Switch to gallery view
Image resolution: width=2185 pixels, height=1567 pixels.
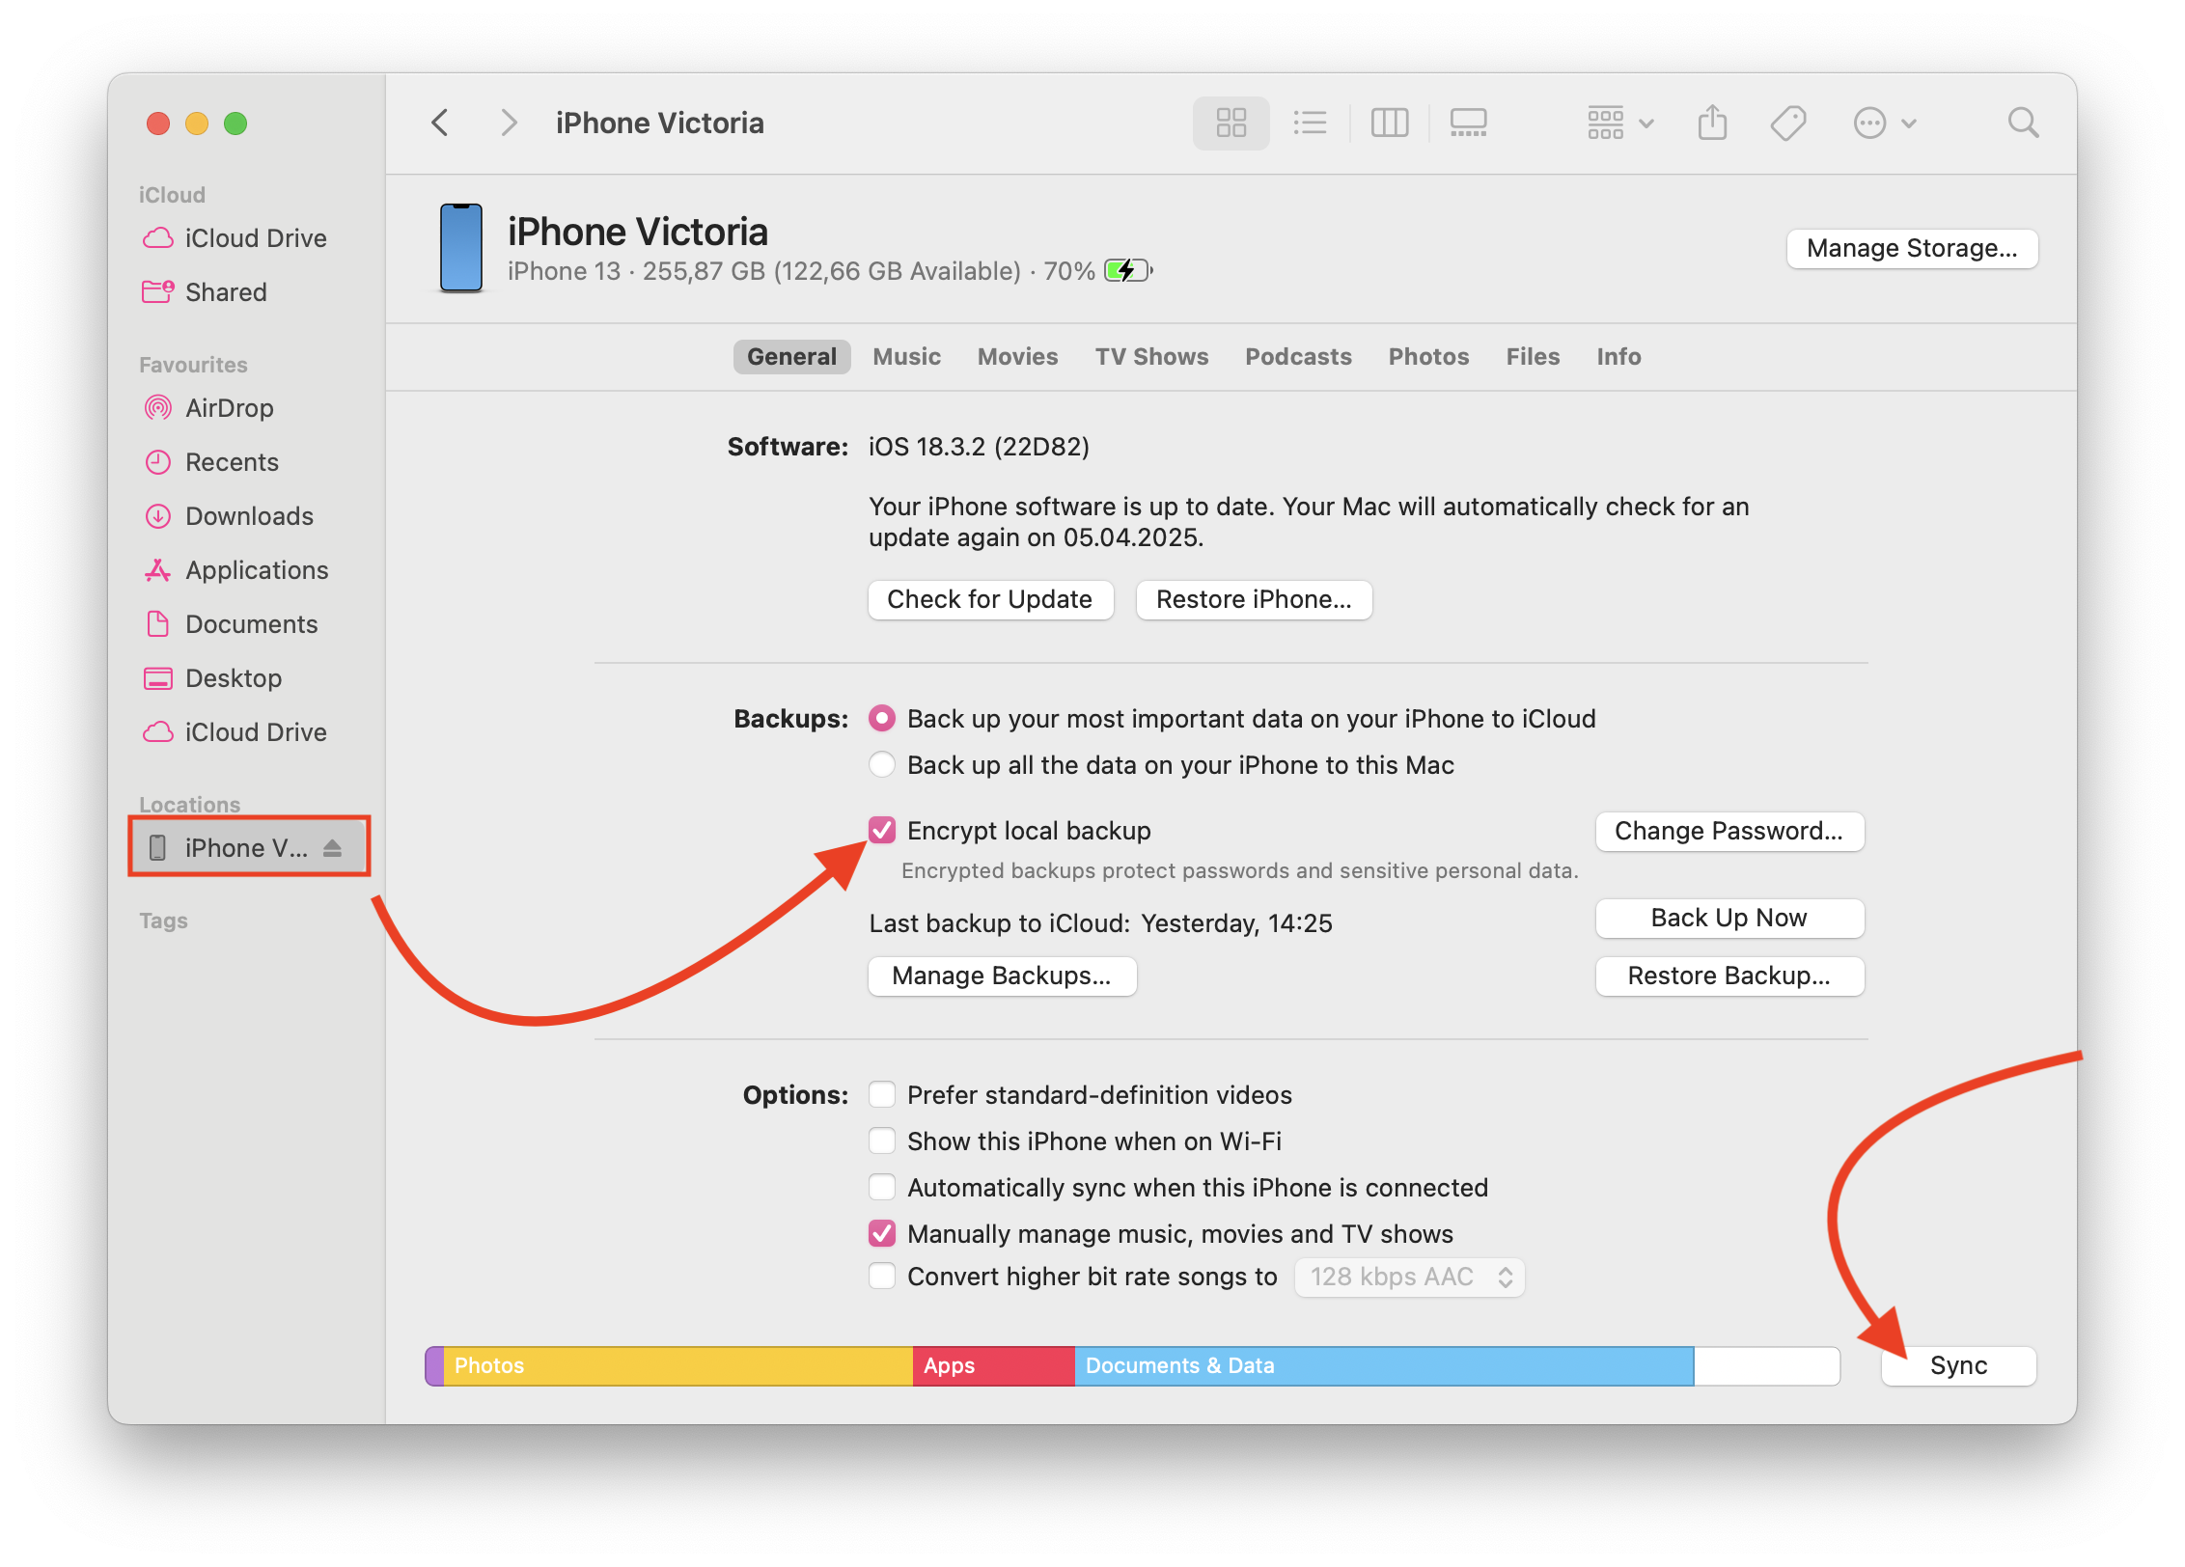coord(1469,123)
